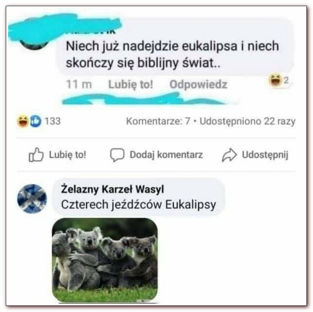Open 'Komentarze: 7' comments list
313x312 pixels.
[158, 121]
